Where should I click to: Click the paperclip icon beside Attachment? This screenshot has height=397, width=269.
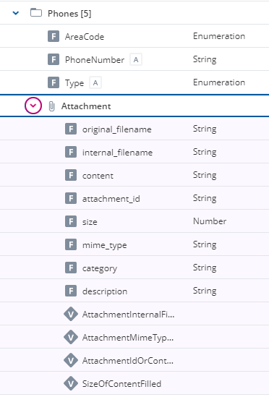[x=51, y=106]
